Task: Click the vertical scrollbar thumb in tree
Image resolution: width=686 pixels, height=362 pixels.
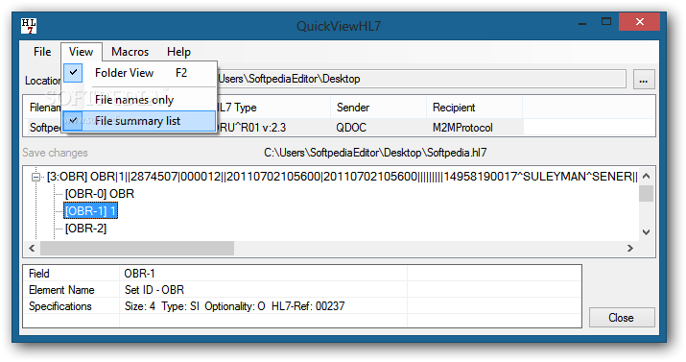Action: click(647, 193)
